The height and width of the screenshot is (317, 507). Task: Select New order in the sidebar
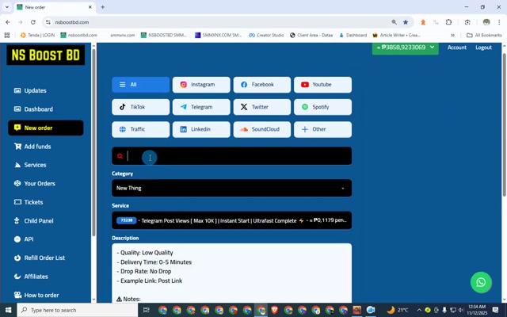click(x=46, y=128)
